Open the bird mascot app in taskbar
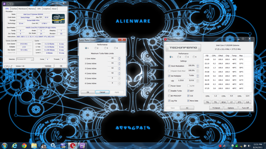Screen dimensions: 266x149 pyautogui.click(x=44, y=146)
